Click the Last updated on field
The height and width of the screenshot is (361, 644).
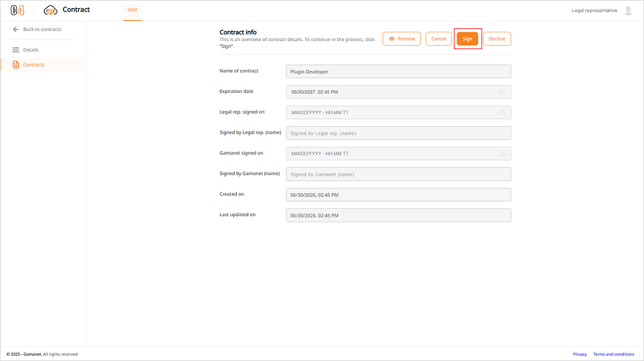pyautogui.click(x=399, y=215)
